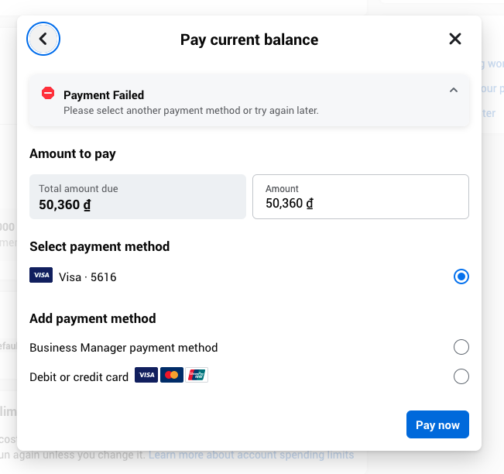Click the Mastercard logo icon

(172, 376)
